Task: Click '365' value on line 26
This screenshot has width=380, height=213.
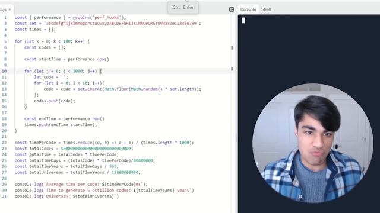Action: click(113, 166)
